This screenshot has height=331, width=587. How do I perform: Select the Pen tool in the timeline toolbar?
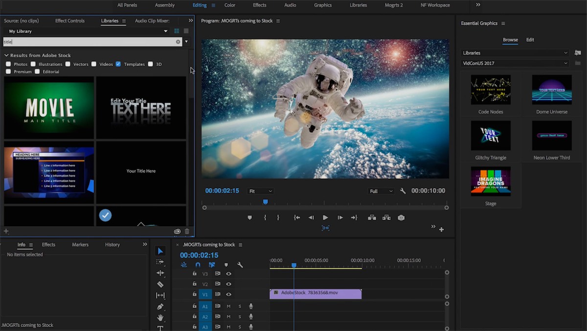160,307
